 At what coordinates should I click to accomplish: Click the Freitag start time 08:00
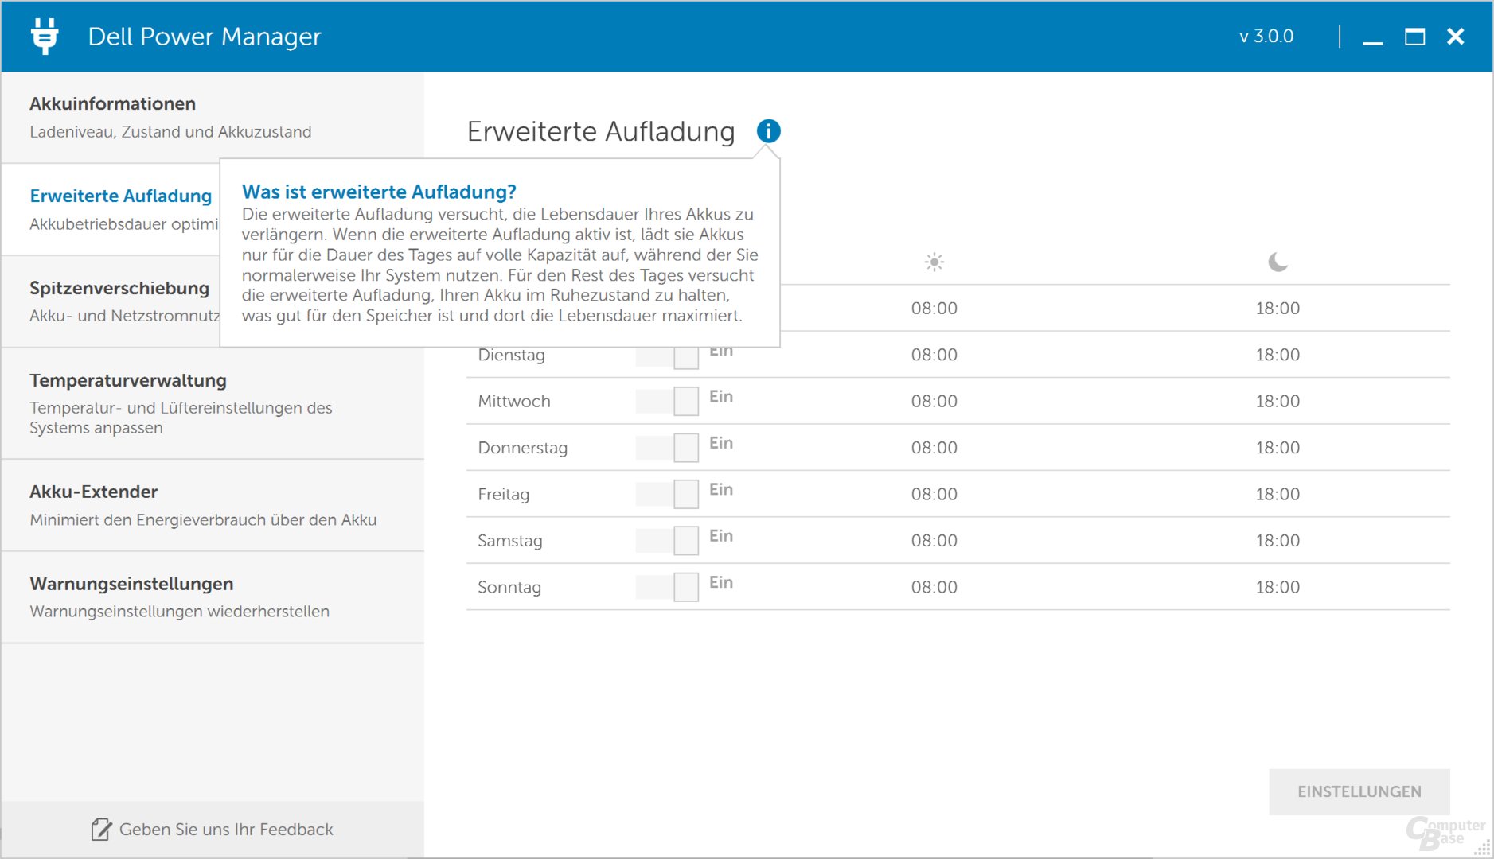coord(934,494)
